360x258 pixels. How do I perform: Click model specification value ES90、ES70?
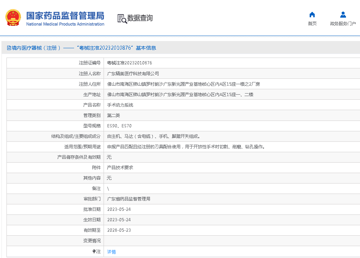pos(119,126)
